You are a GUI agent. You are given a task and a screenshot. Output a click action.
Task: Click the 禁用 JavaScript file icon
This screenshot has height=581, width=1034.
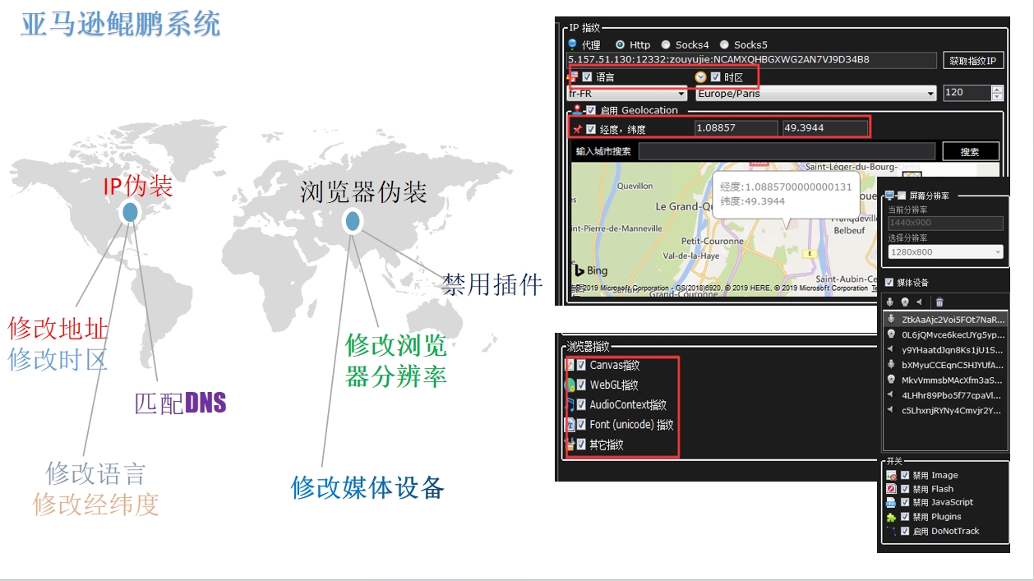(x=891, y=502)
